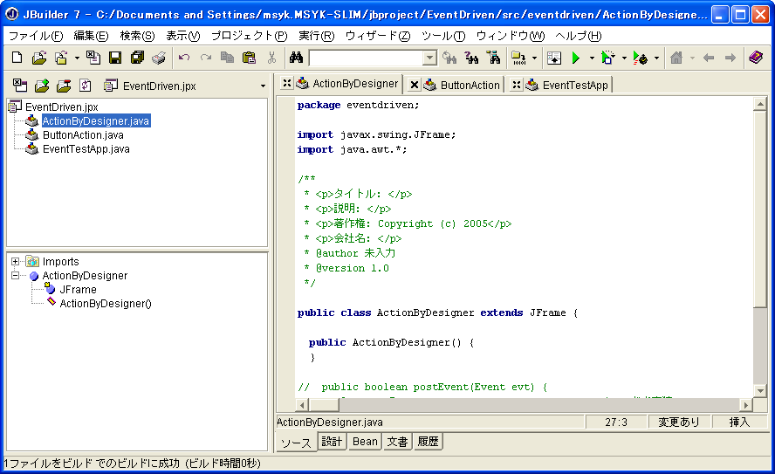Switch to the 設計 design tab
This screenshot has height=474, width=775.
click(332, 442)
